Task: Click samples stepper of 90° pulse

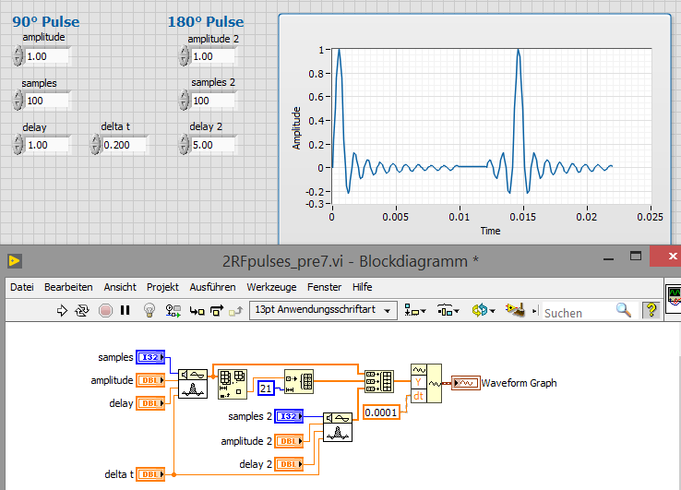Action: coord(18,101)
